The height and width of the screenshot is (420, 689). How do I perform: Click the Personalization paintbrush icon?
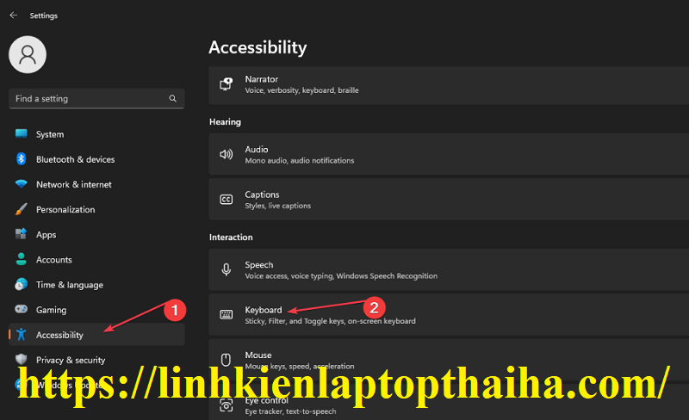[x=21, y=209]
